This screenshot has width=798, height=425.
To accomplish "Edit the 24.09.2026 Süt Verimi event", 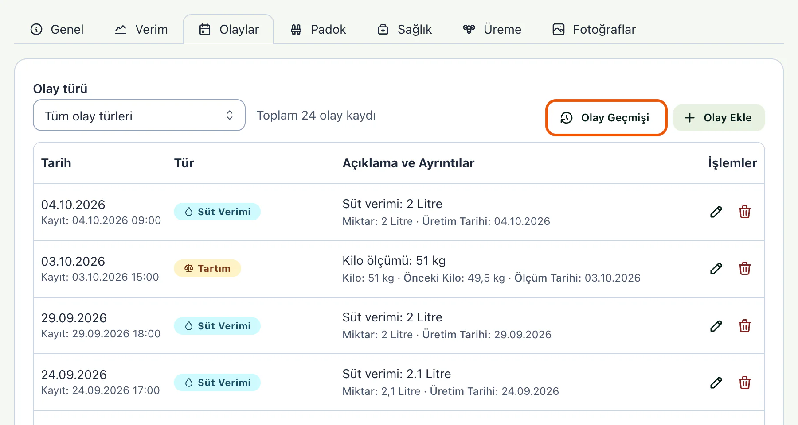I will click(x=716, y=382).
